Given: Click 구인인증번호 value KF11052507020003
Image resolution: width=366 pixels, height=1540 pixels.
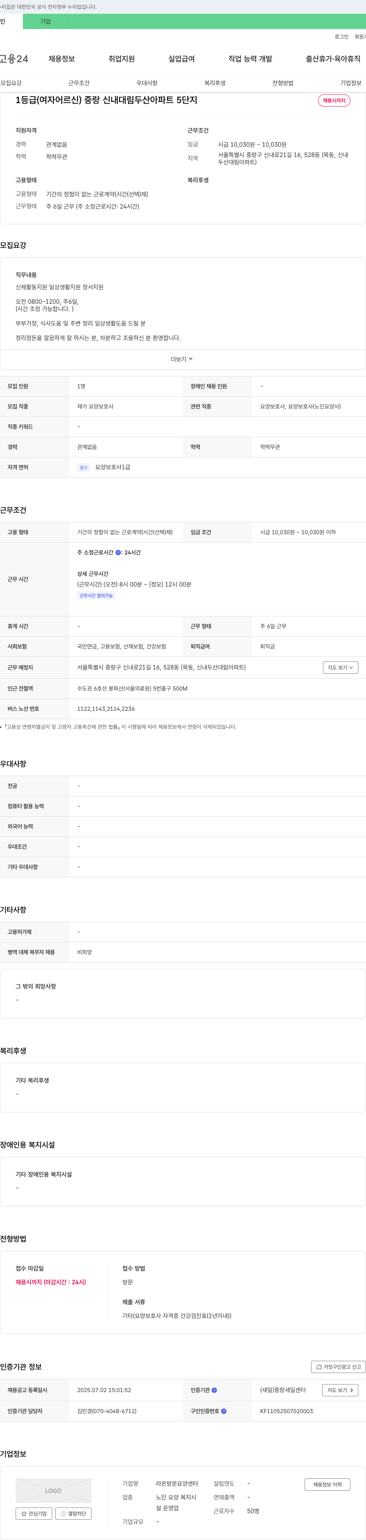Looking at the screenshot, I should pos(286,1412).
